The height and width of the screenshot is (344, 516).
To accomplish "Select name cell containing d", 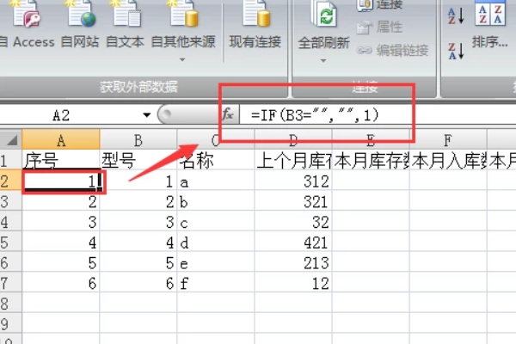I will tap(216, 243).
